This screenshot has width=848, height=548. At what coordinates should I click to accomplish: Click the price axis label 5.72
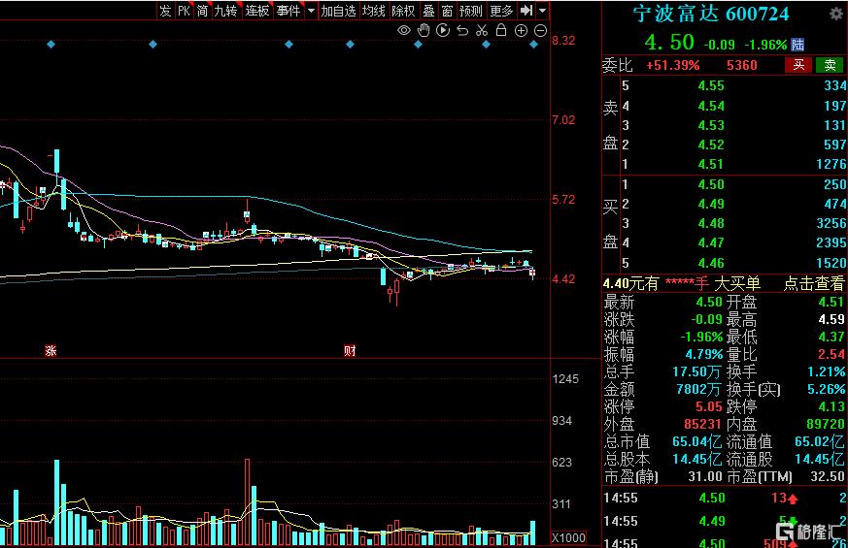click(563, 200)
